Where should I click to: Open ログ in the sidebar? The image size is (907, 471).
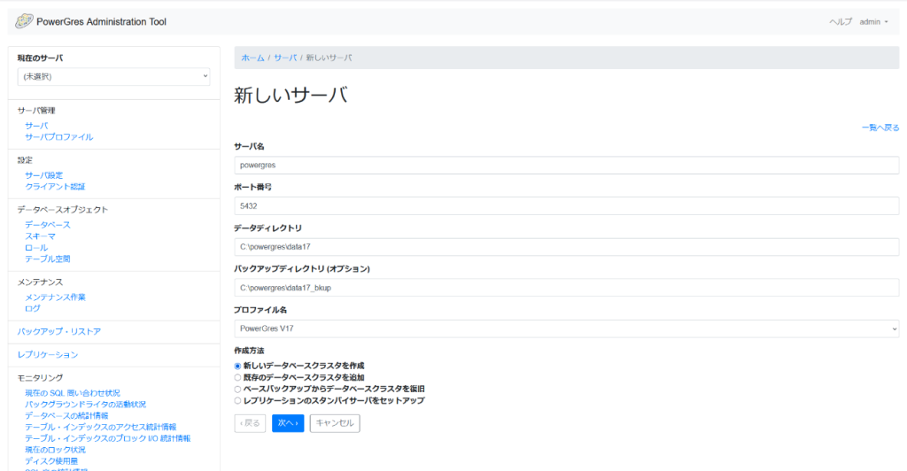(33, 309)
